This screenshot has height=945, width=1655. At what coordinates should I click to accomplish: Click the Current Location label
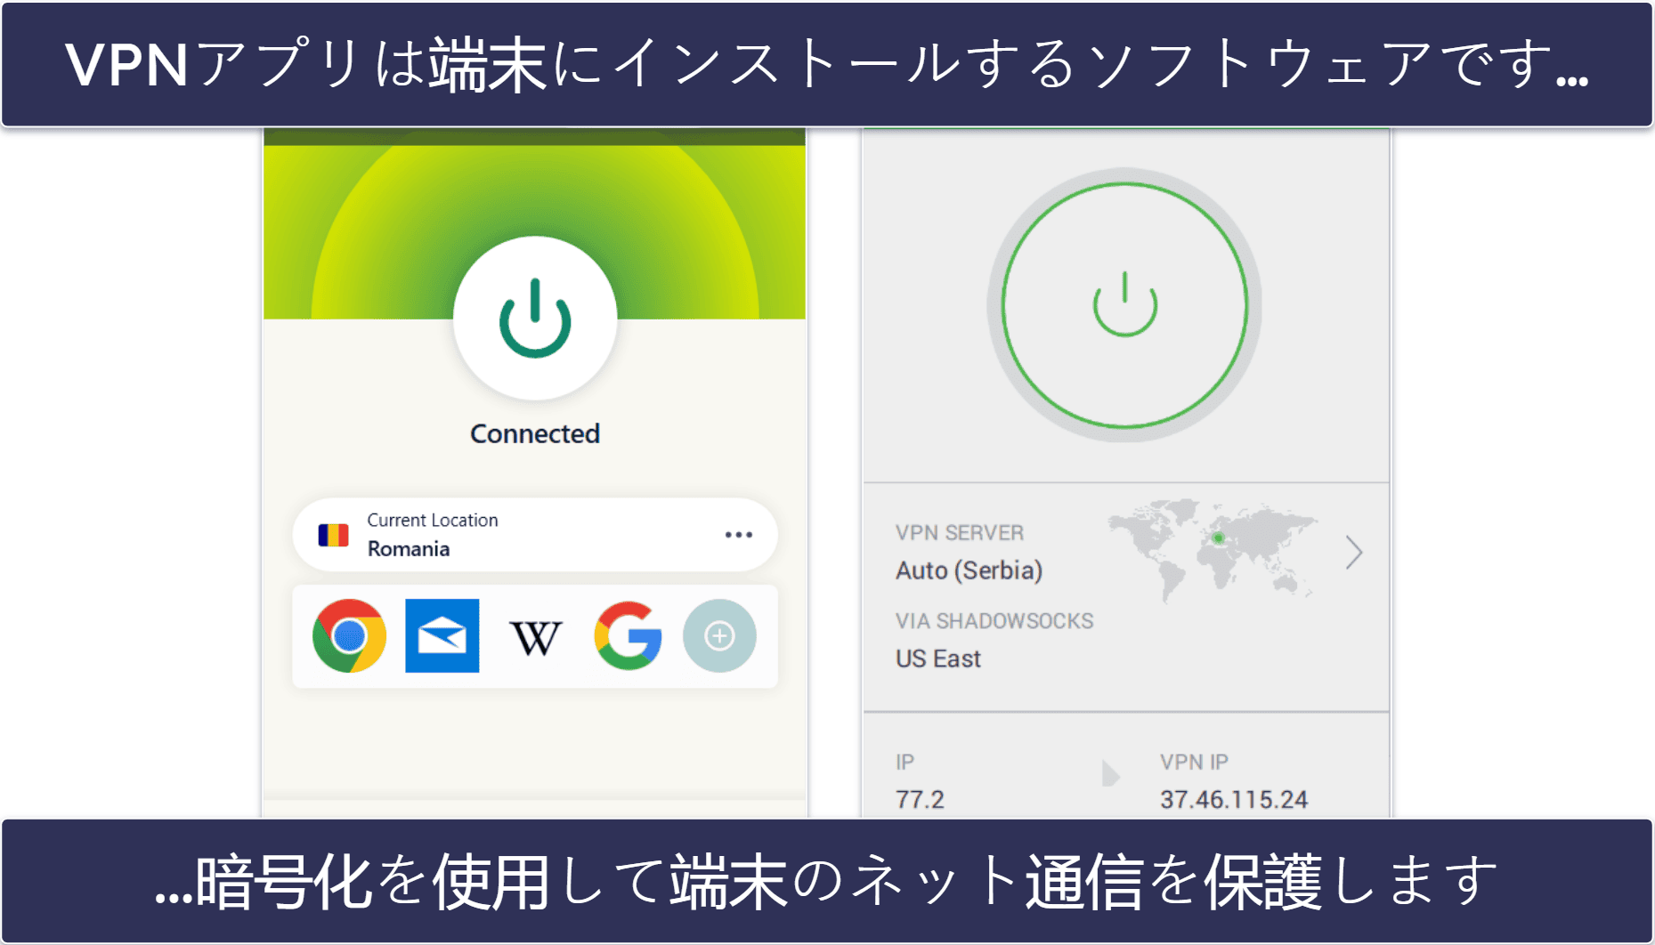click(x=433, y=520)
